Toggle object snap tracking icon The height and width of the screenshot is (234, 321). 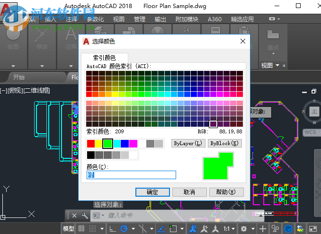click(161, 228)
